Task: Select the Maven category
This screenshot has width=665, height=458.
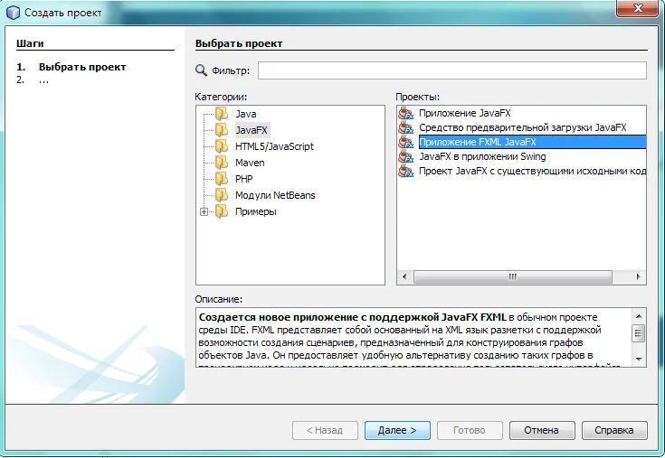Action: point(250,163)
